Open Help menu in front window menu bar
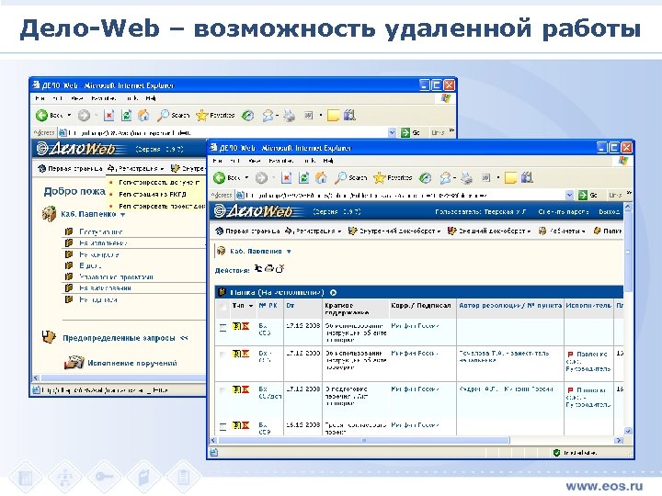The height and width of the screenshot is (496, 662). (328, 161)
